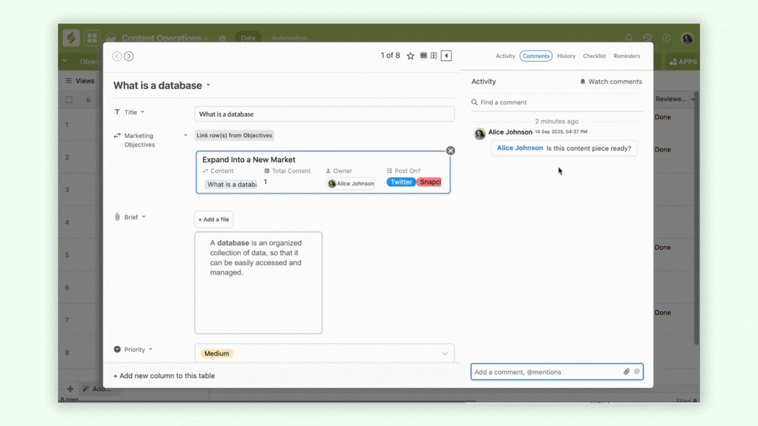The width and height of the screenshot is (758, 426).
Task: Click Add new column to this table
Action: 164,376
